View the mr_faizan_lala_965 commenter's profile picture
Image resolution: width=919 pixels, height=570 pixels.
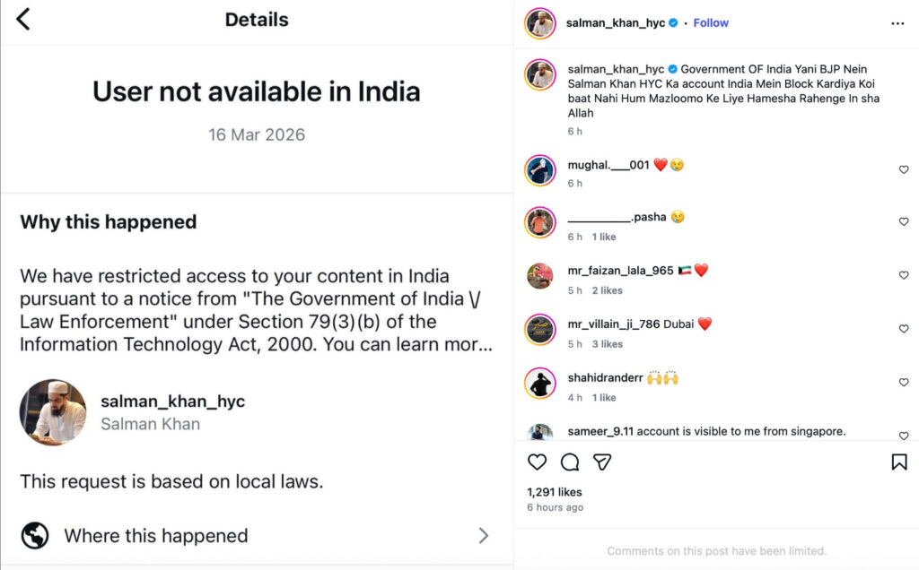[x=540, y=276]
